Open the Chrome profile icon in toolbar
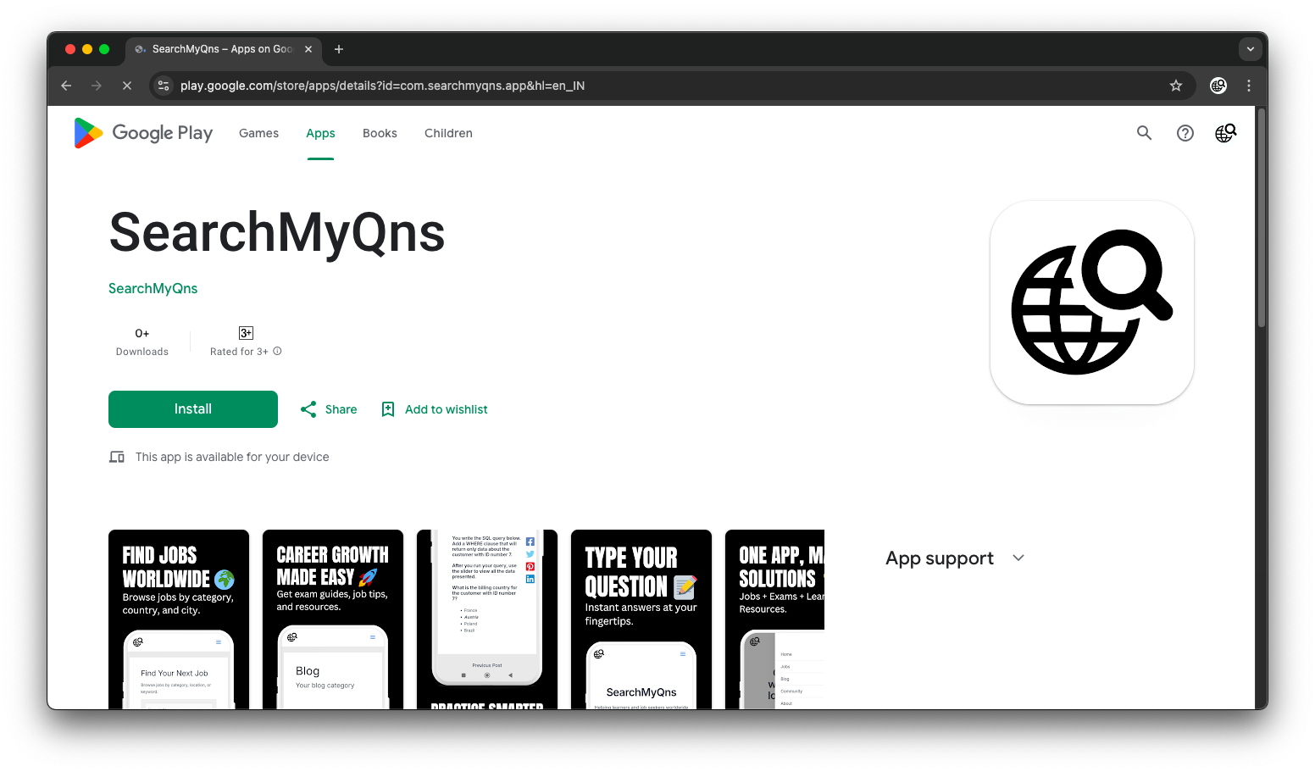 pos(1218,86)
